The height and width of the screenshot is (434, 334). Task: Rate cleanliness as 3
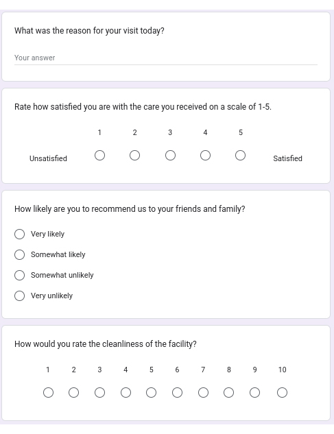(99, 392)
